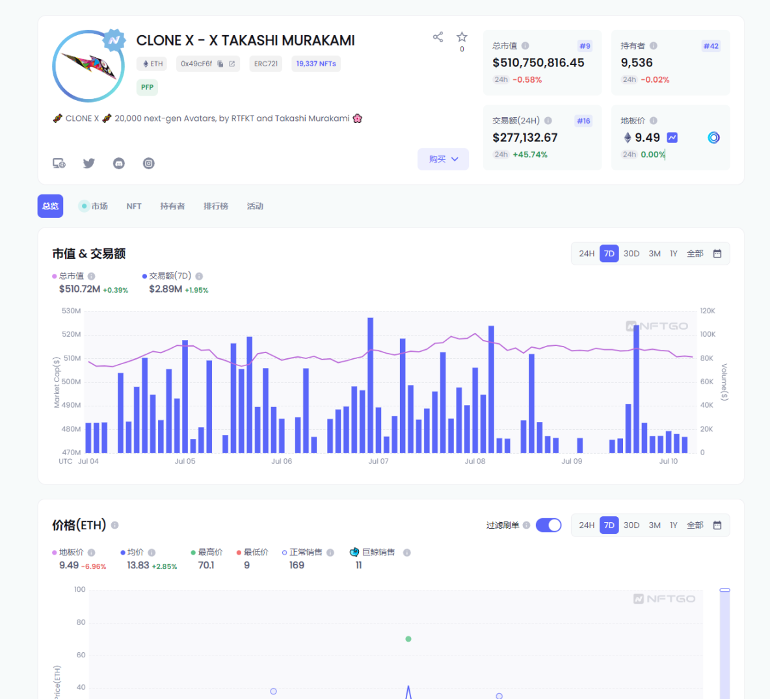Select 24H range in price chart
770x699 pixels.
(587, 525)
